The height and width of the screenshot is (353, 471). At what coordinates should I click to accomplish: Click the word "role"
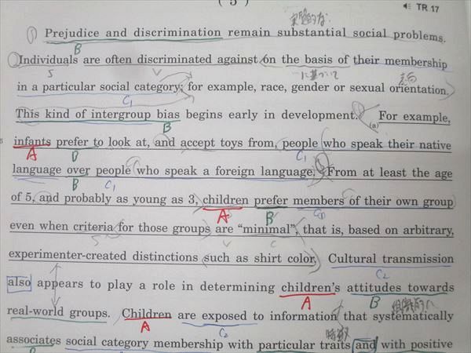point(163,286)
